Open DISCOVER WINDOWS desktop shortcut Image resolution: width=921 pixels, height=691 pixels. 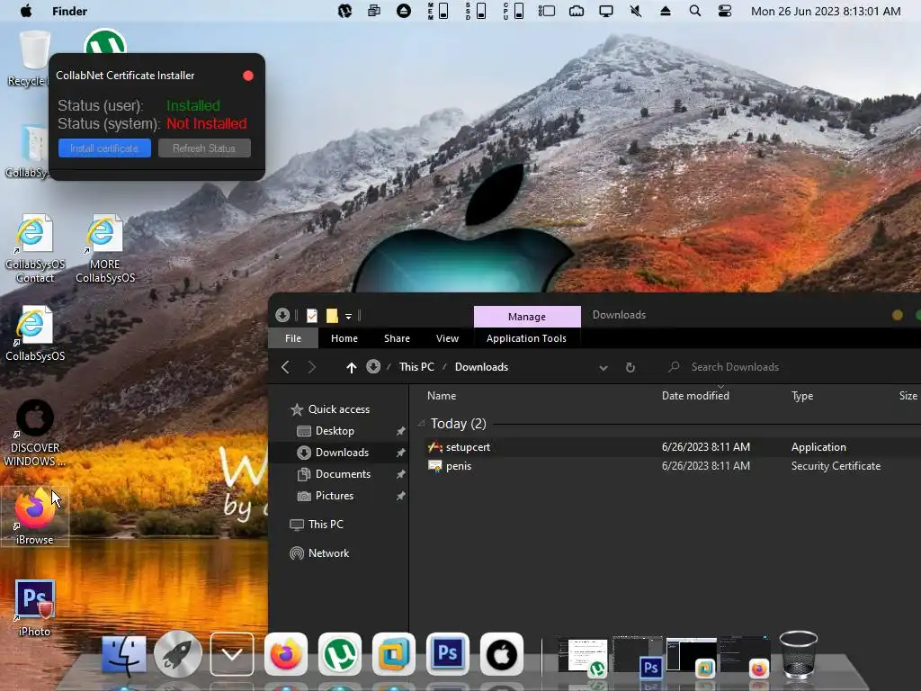point(35,433)
